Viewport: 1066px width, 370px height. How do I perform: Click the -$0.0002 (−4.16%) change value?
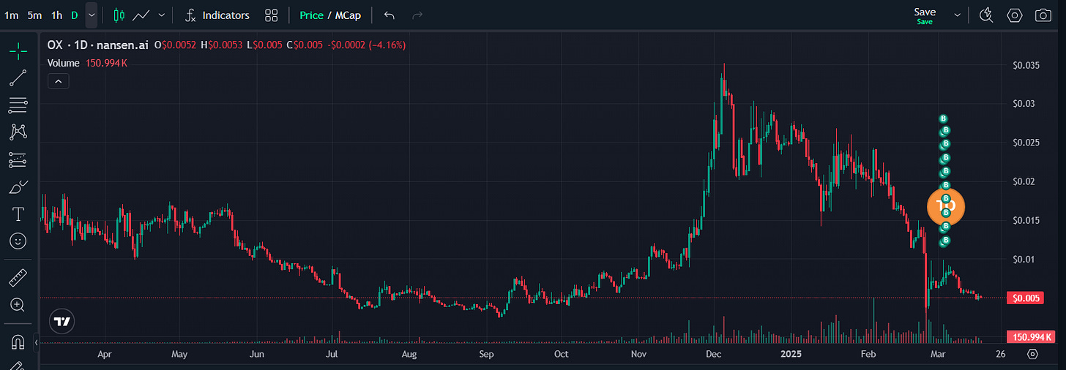pyautogui.click(x=366, y=45)
